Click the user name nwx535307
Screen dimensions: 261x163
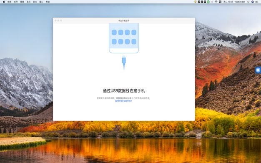click(240, 2)
